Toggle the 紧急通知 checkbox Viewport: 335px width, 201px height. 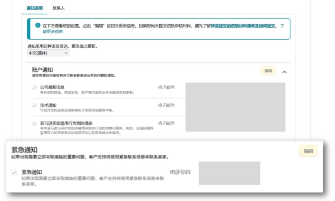[x=14, y=173]
